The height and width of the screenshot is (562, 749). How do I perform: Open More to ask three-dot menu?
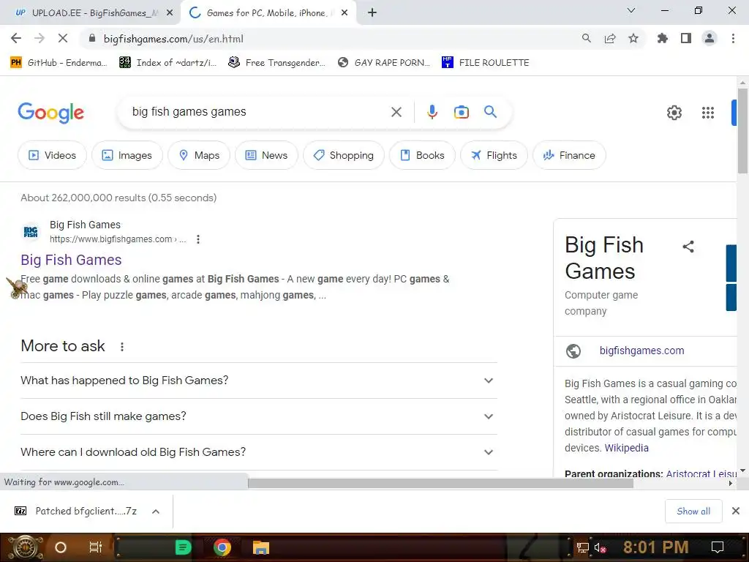(x=122, y=347)
